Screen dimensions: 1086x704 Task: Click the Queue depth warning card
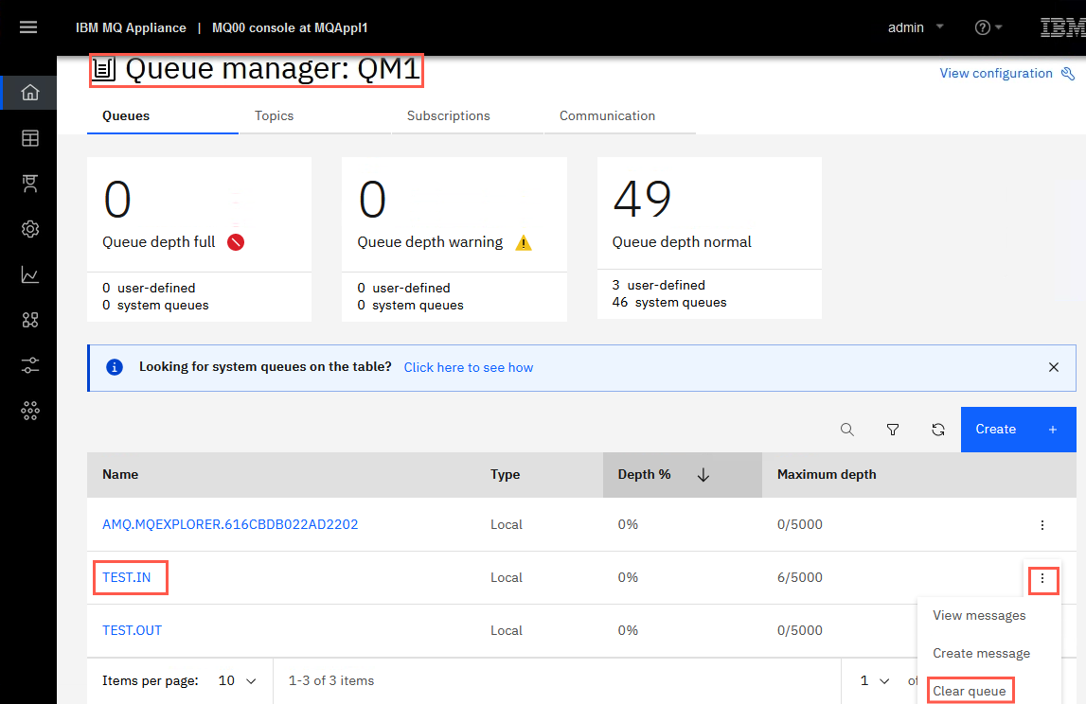(x=454, y=239)
